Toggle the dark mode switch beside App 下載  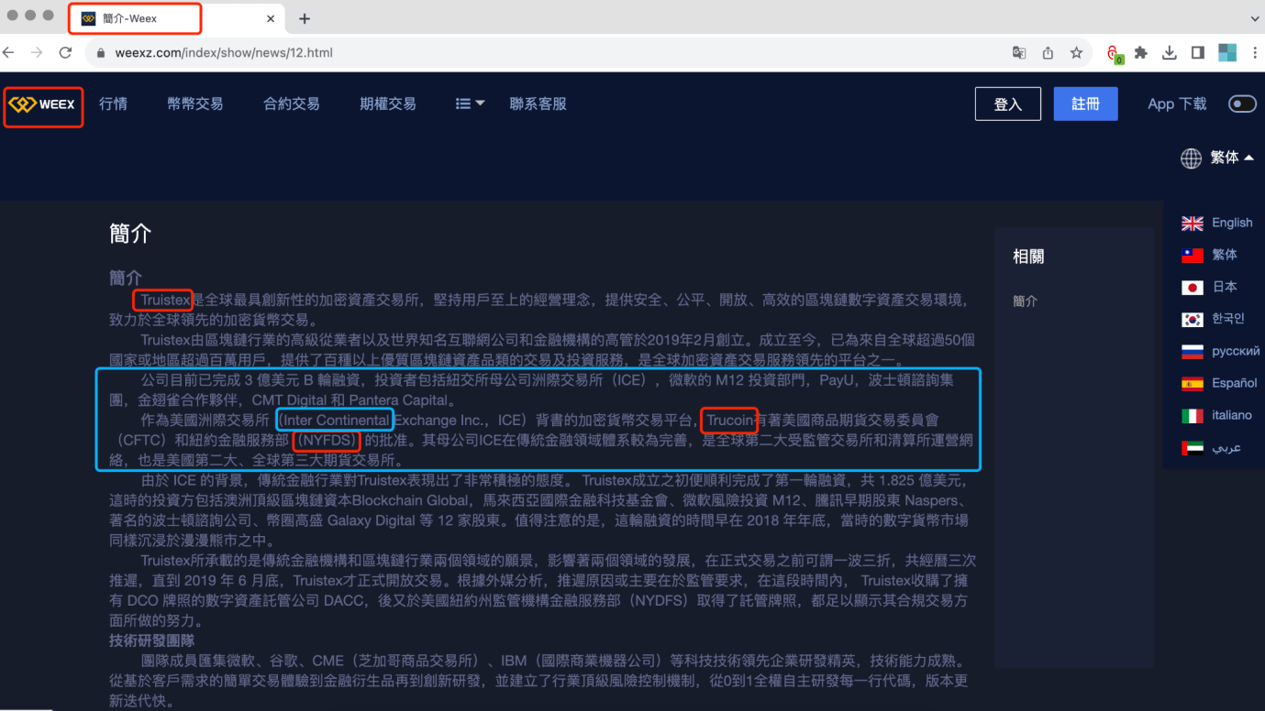point(1242,104)
